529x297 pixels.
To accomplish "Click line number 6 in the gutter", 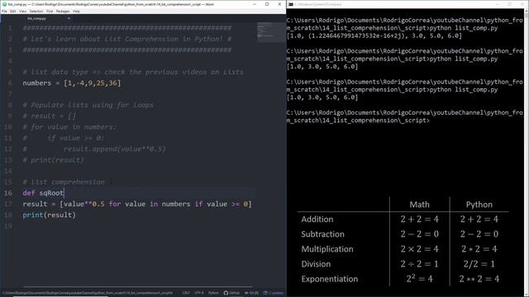I will click(x=10, y=82).
